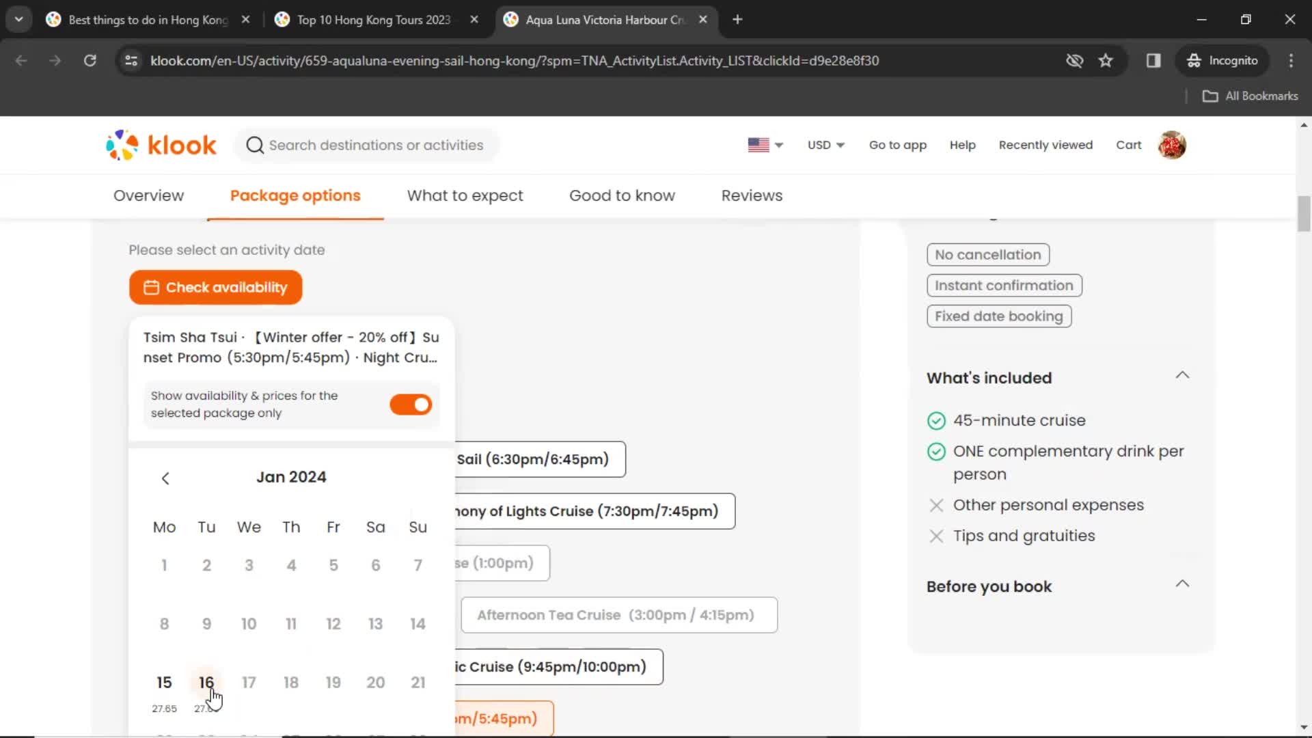The width and height of the screenshot is (1312, 738).
Task: Toggle the selected package only switch
Action: [410, 405]
